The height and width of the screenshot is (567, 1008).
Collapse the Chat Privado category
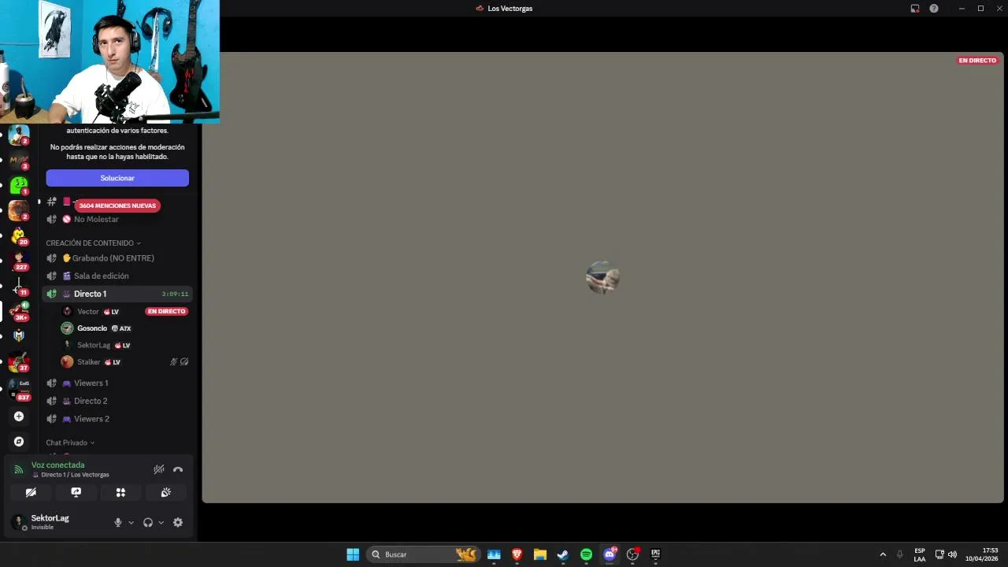coord(70,443)
